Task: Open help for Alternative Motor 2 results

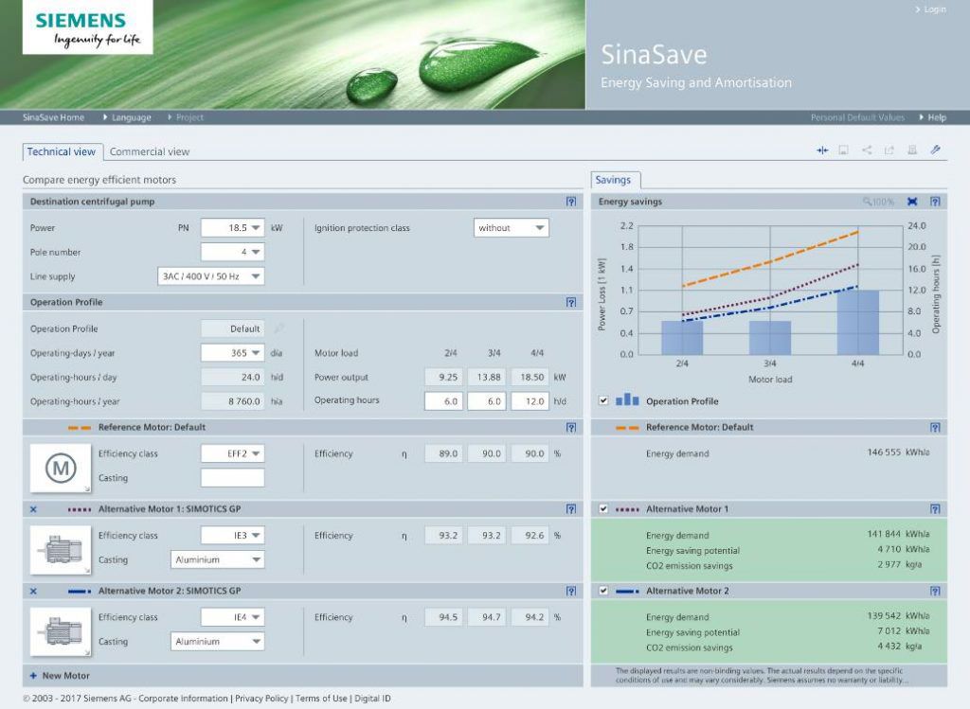Action: click(935, 591)
